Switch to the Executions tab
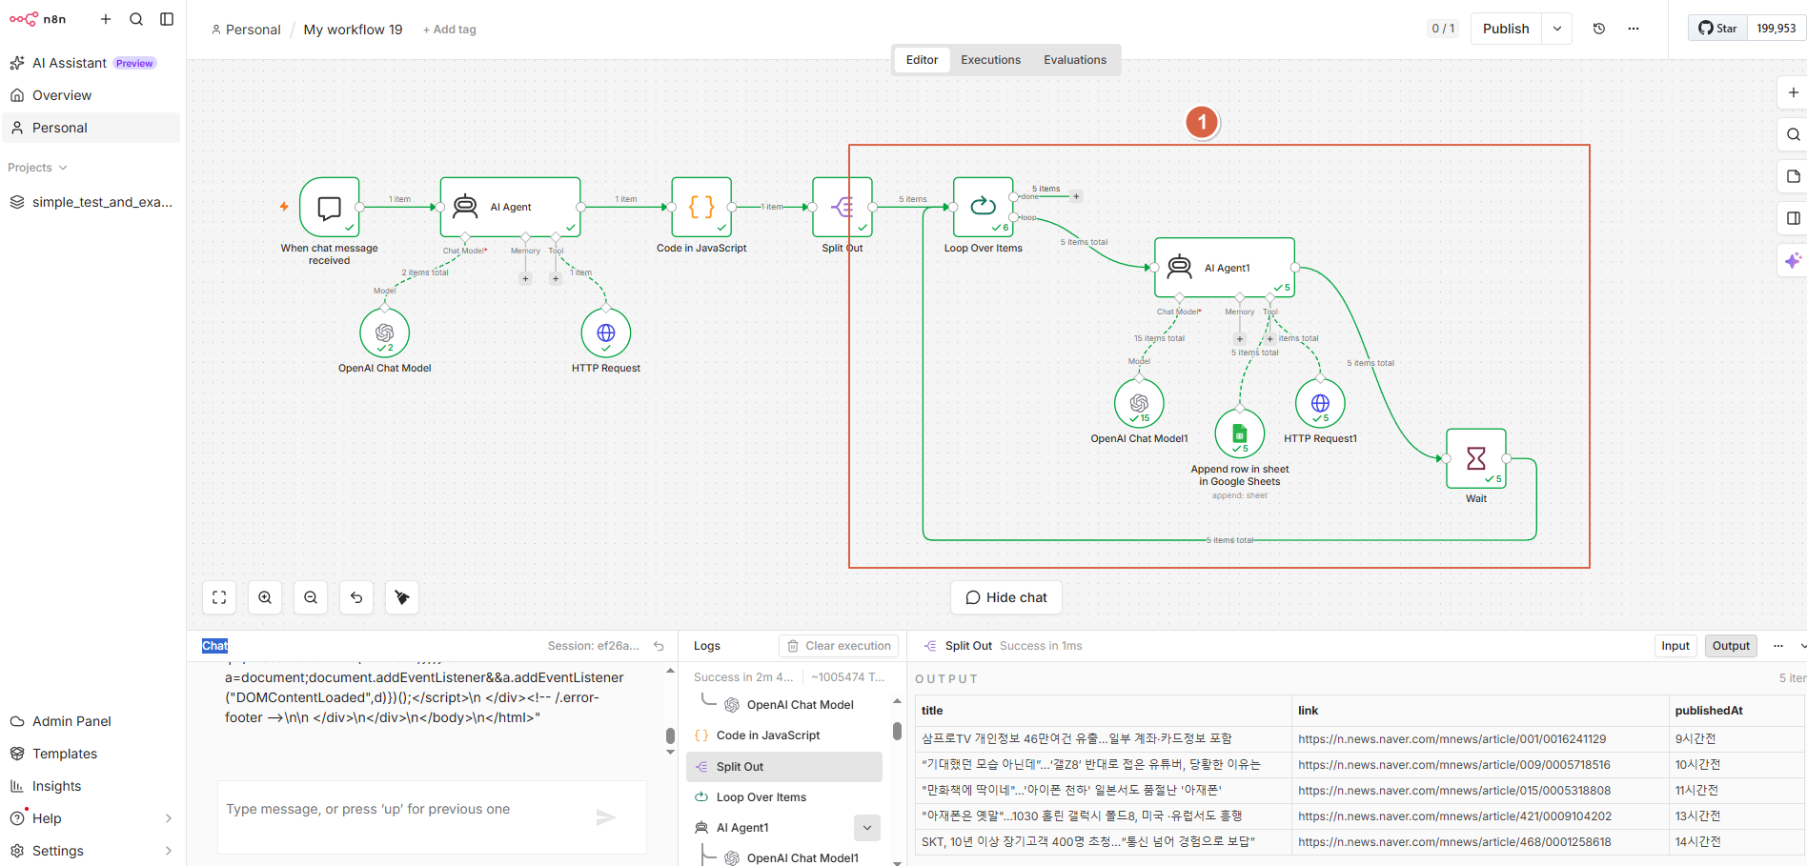1807x866 pixels. coord(990,60)
